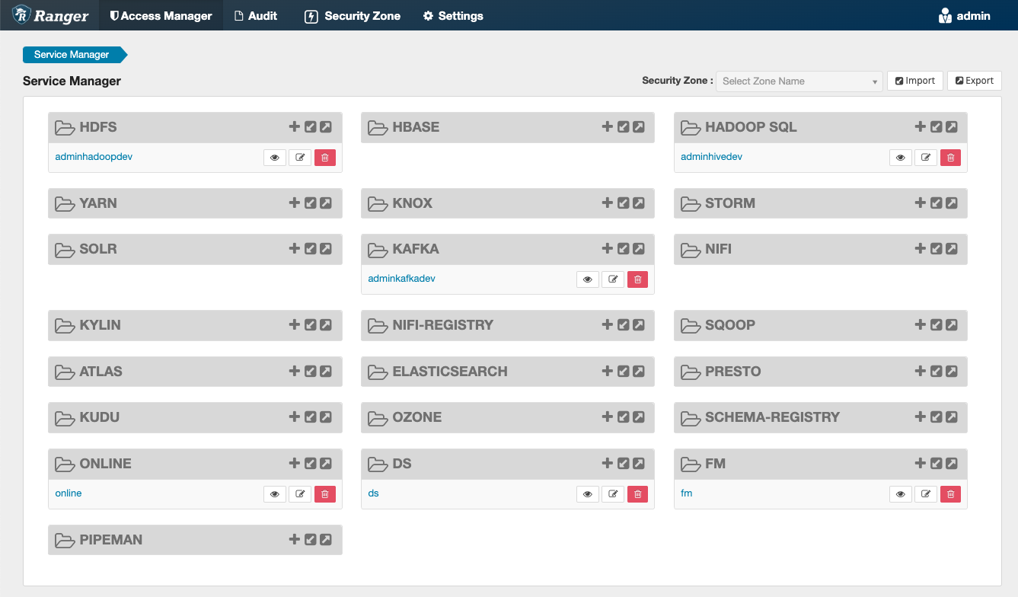Image resolution: width=1018 pixels, height=597 pixels.
Task: Click the Export button
Action: click(975, 81)
